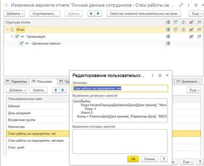The width and height of the screenshot is (204, 166).
Task: Click additional settings icon in structure header
Action: (x=199, y=22)
